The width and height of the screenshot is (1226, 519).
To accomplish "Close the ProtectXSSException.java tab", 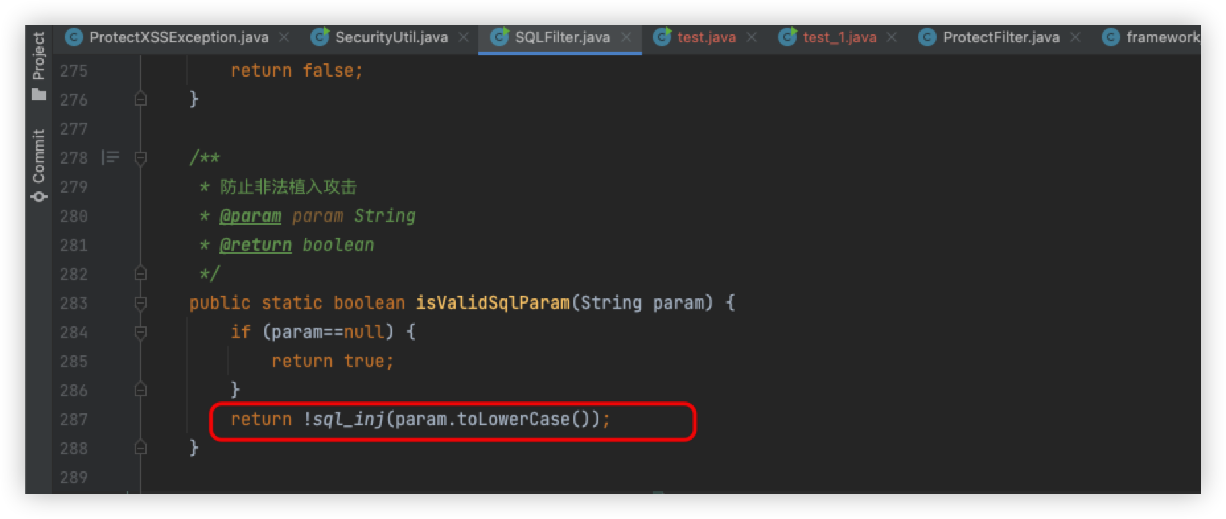I will pos(284,38).
